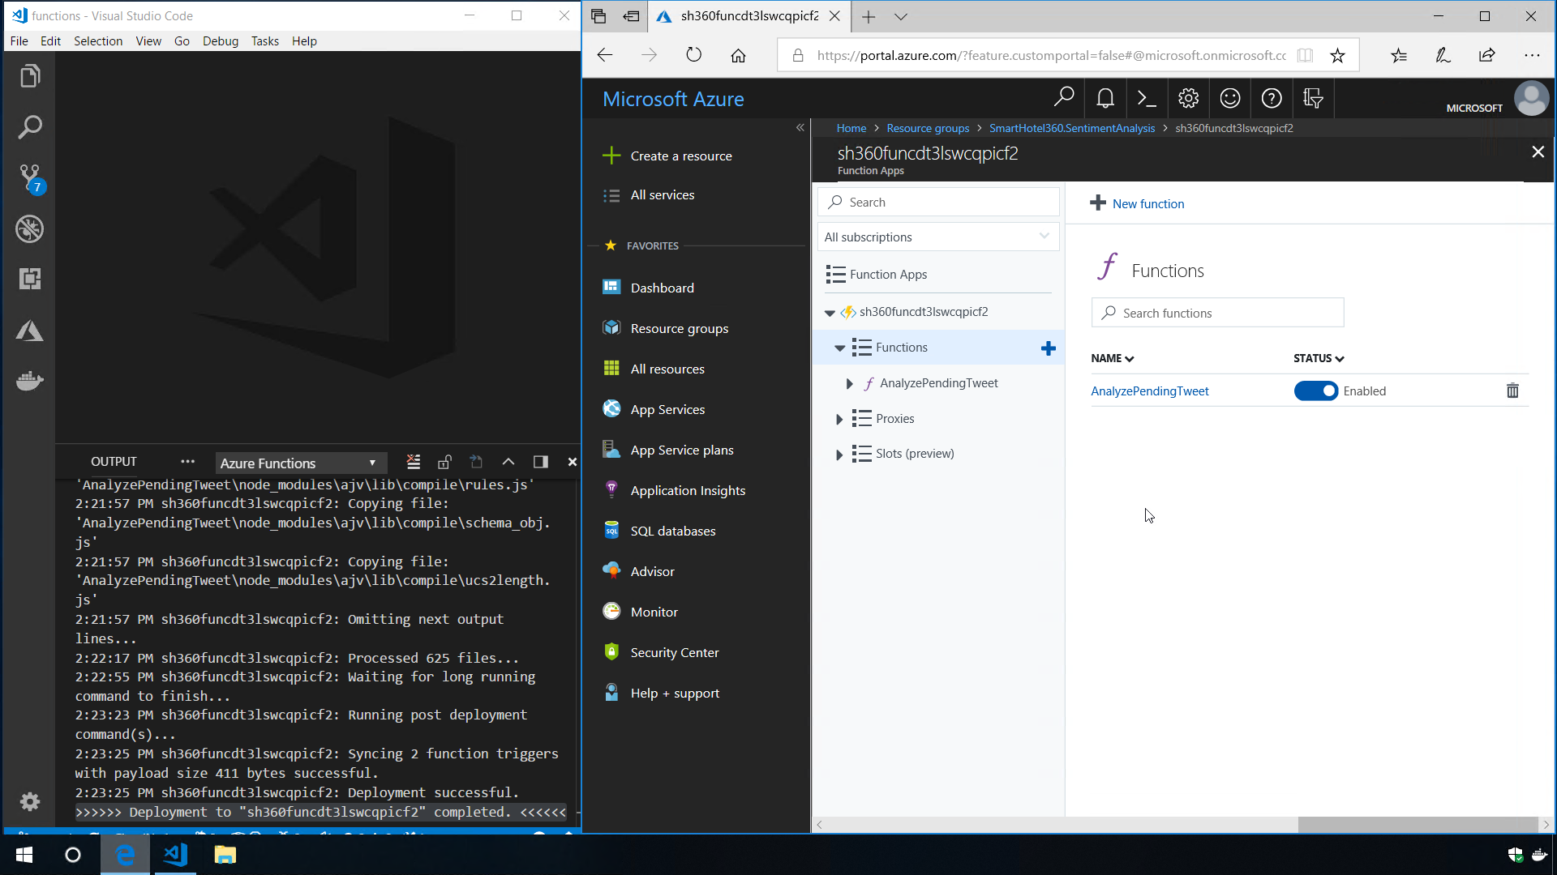
Task: Open the Debug menu in VS Code
Action: [220, 41]
